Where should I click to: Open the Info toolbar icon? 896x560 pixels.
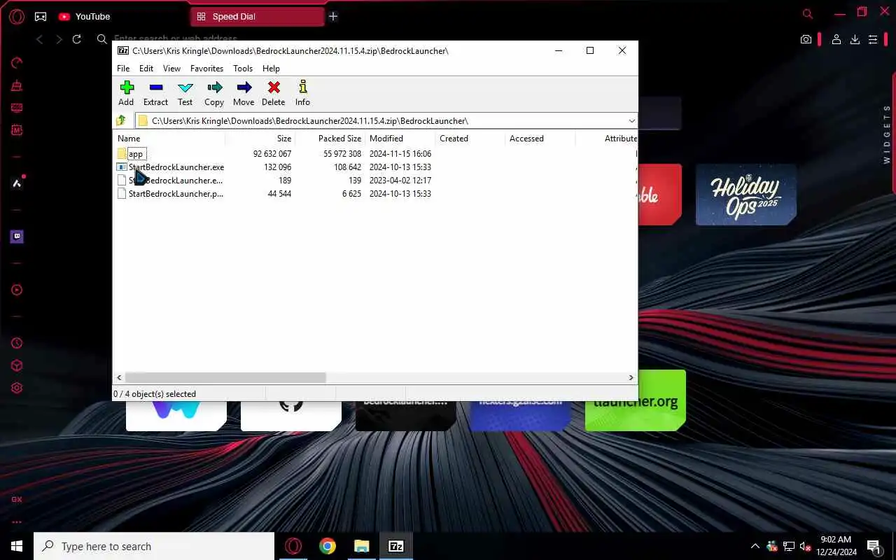tap(302, 93)
